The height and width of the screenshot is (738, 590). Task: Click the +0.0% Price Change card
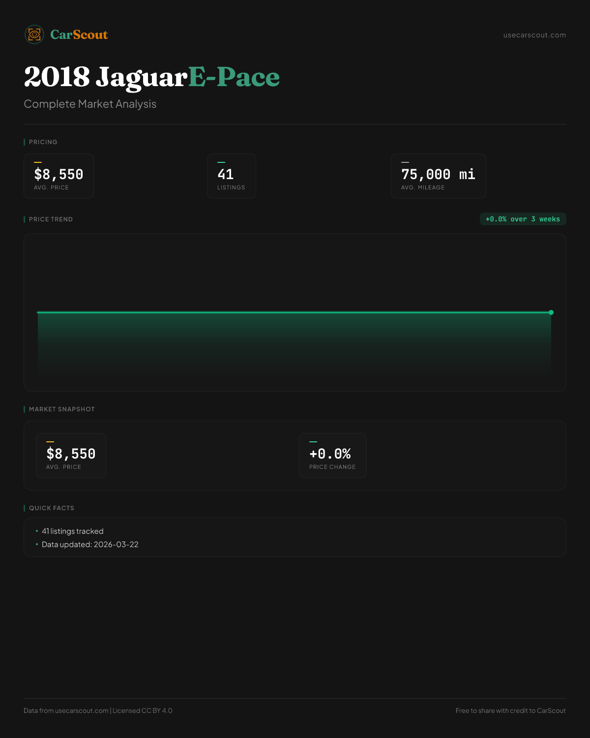click(332, 456)
